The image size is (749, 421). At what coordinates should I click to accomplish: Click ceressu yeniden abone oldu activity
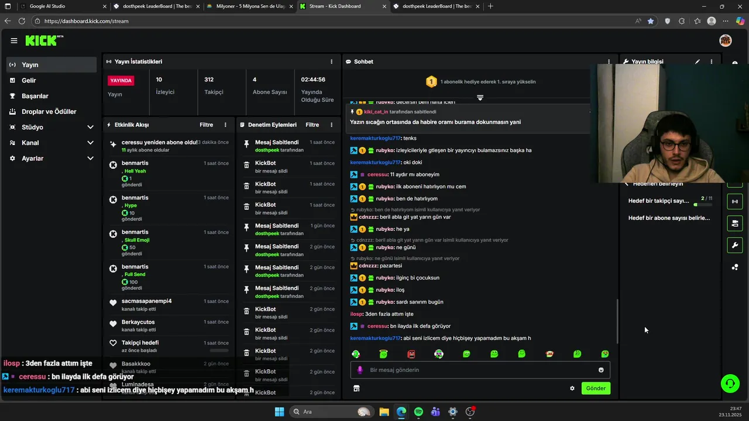pyautogui.click(x=169, y=146)
